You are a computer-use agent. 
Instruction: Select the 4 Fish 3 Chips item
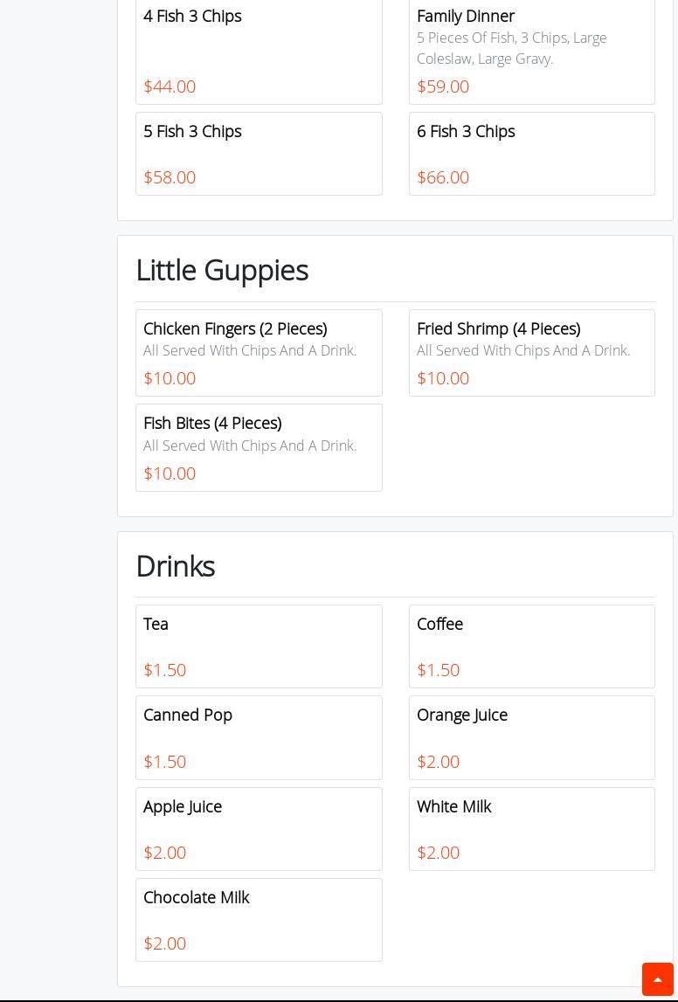point(259,51)
